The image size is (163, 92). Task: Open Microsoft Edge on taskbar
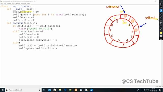pyautogui.click(x=65, y=90)
